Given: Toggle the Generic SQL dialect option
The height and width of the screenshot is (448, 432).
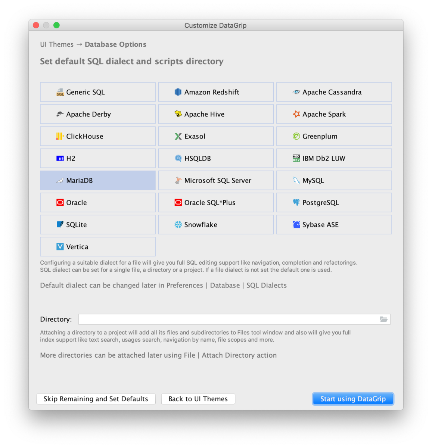Looking at the screenshot, I should pos(98,92).
